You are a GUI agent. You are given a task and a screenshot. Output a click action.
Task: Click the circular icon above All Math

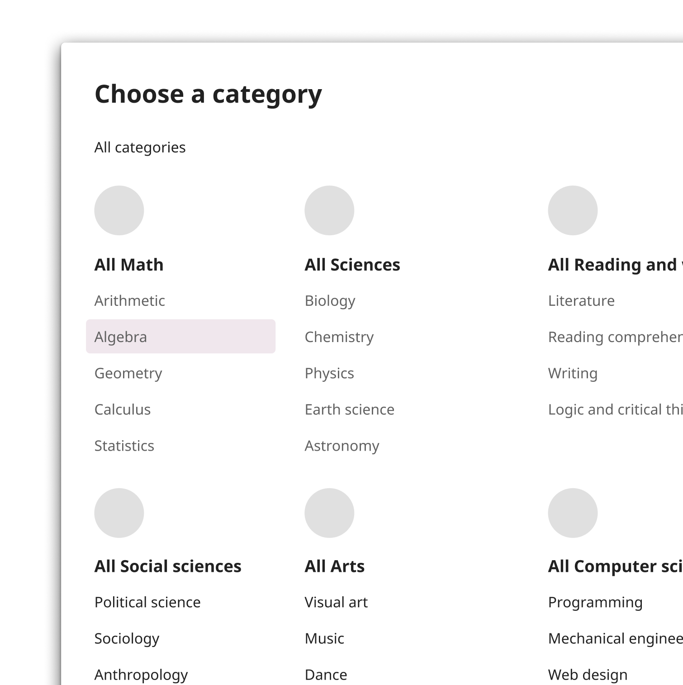pyautogui.click(x=119, y=210)
